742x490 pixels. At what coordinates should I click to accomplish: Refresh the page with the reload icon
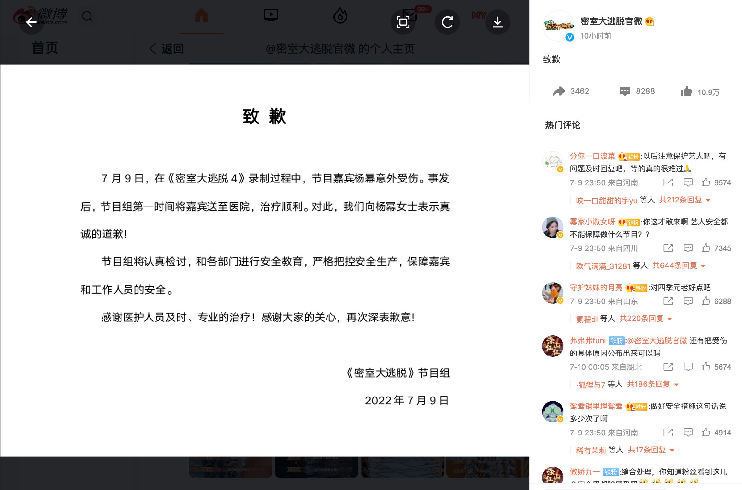(448, 22)
